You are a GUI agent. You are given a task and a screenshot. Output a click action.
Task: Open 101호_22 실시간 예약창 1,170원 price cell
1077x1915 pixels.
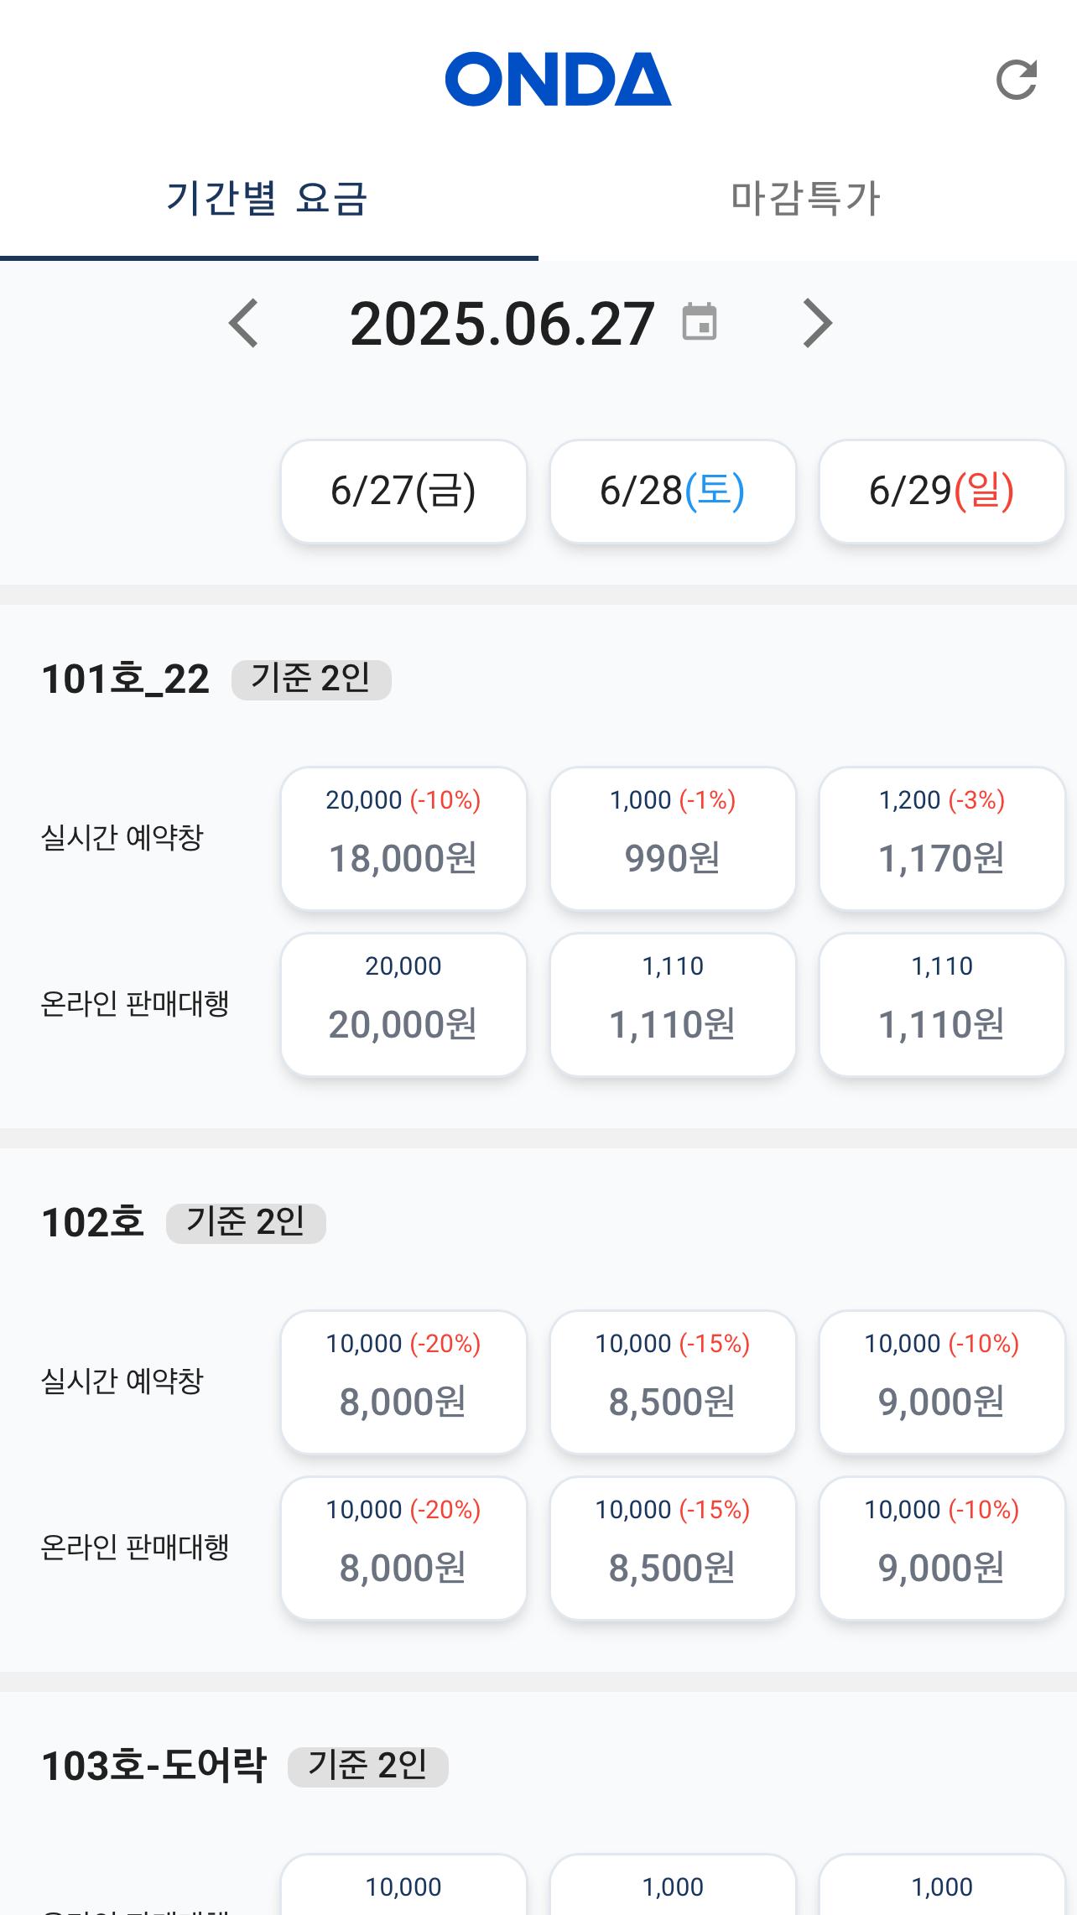942,838
